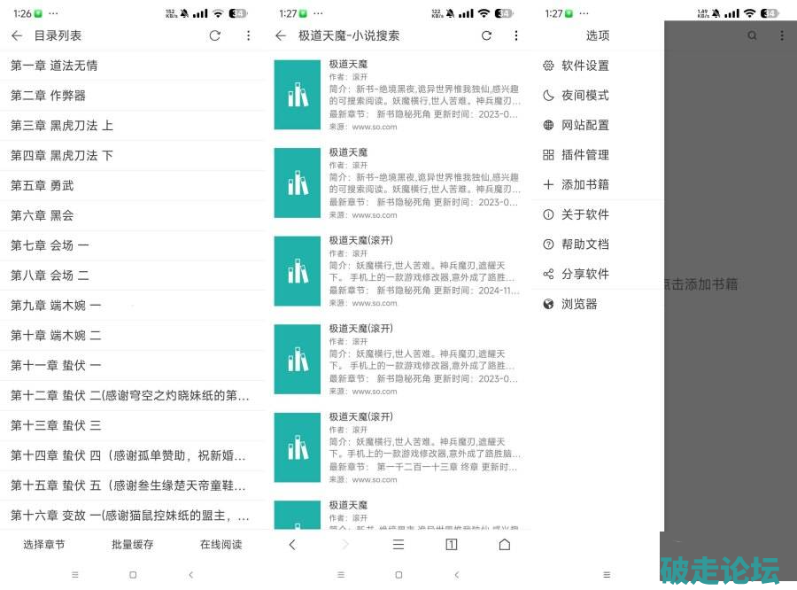This screenshot has width=797, height=590.
Task: Open 软件设置 from options menu
Action: (x=584, y=66)
